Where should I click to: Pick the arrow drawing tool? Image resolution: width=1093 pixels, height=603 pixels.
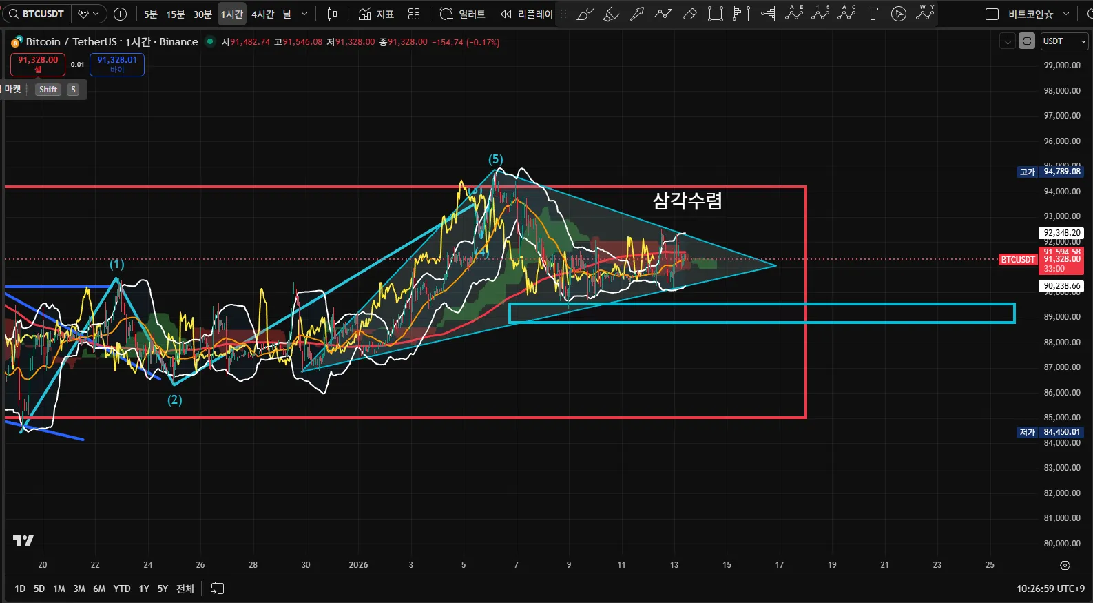[637, 14]
